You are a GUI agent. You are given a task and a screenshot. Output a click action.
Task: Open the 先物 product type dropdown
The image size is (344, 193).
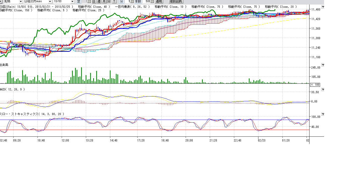pyautogui.click(x=21, y=2)
